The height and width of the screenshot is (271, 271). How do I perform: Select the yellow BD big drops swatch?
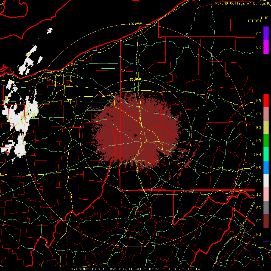[x=266, y=128]
